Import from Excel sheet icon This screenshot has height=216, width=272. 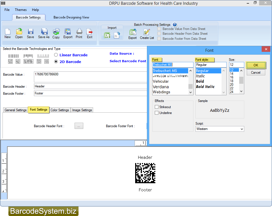(x=107, y=35)
